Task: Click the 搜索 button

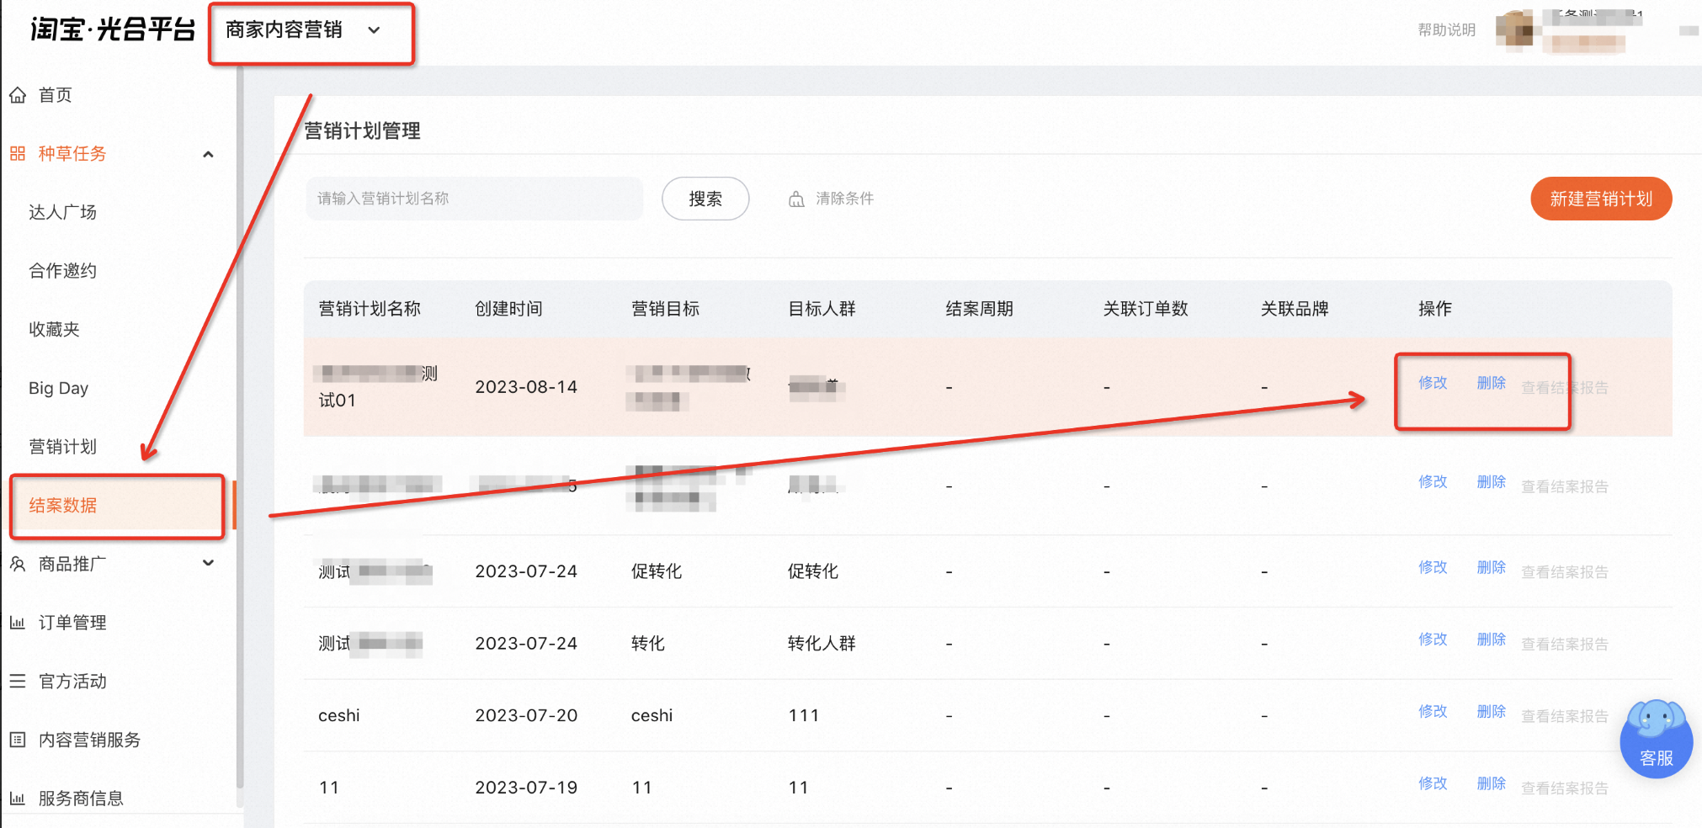Action: [705, 199]
